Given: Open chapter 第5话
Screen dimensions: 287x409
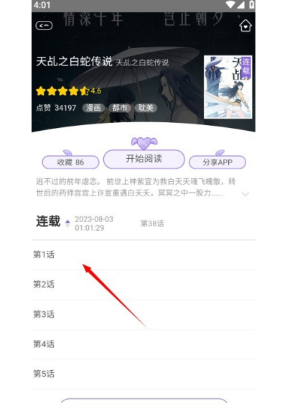Looking at the screenshot, I should 143,374.
